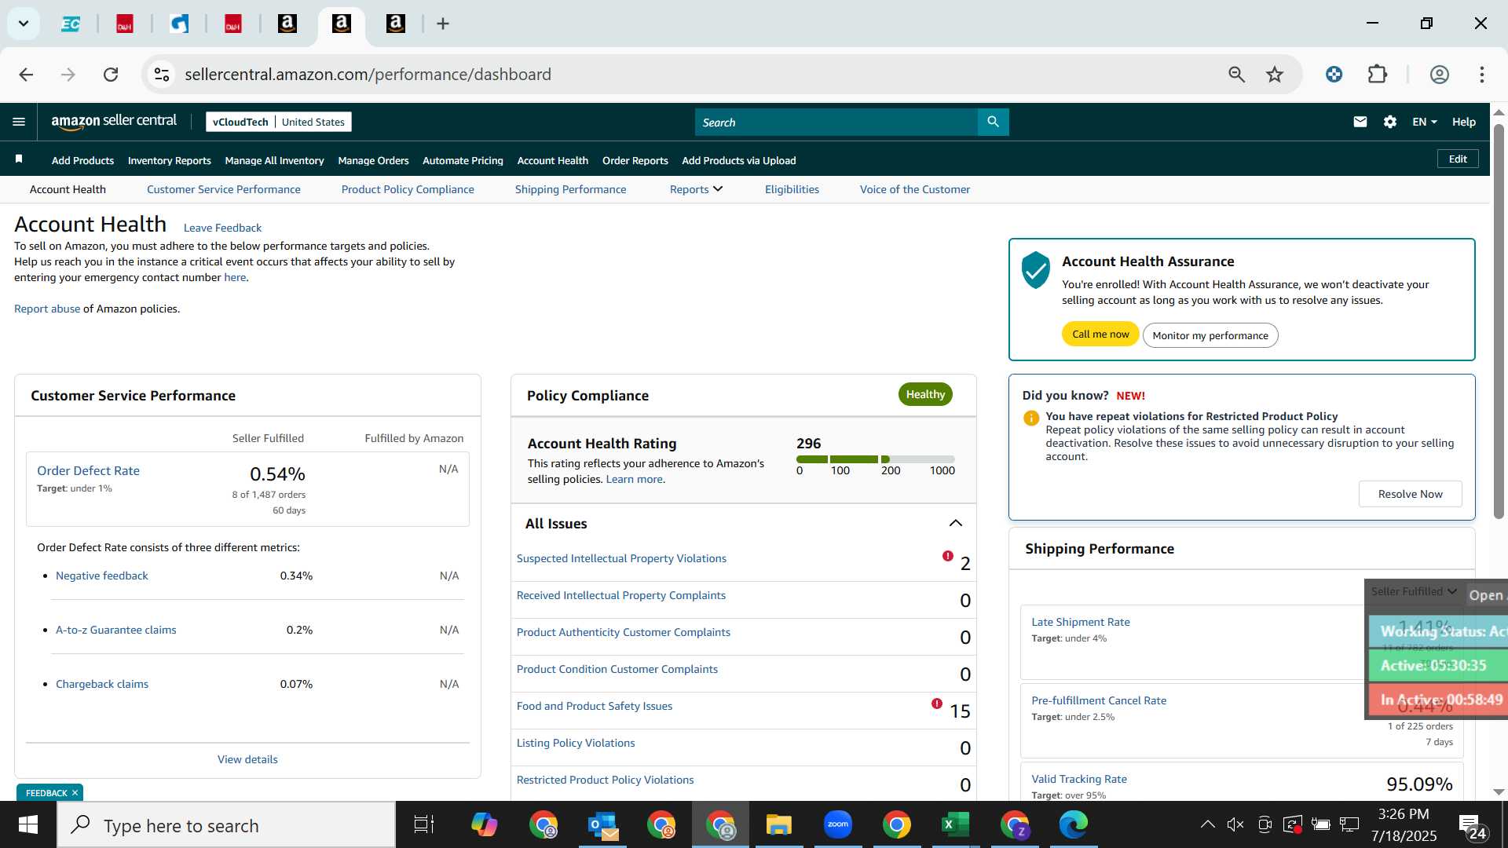Click the site information icon

pyautogui.click(x=162, y=75)
